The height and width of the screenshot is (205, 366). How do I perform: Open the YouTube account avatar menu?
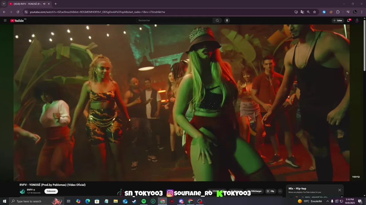357,20
